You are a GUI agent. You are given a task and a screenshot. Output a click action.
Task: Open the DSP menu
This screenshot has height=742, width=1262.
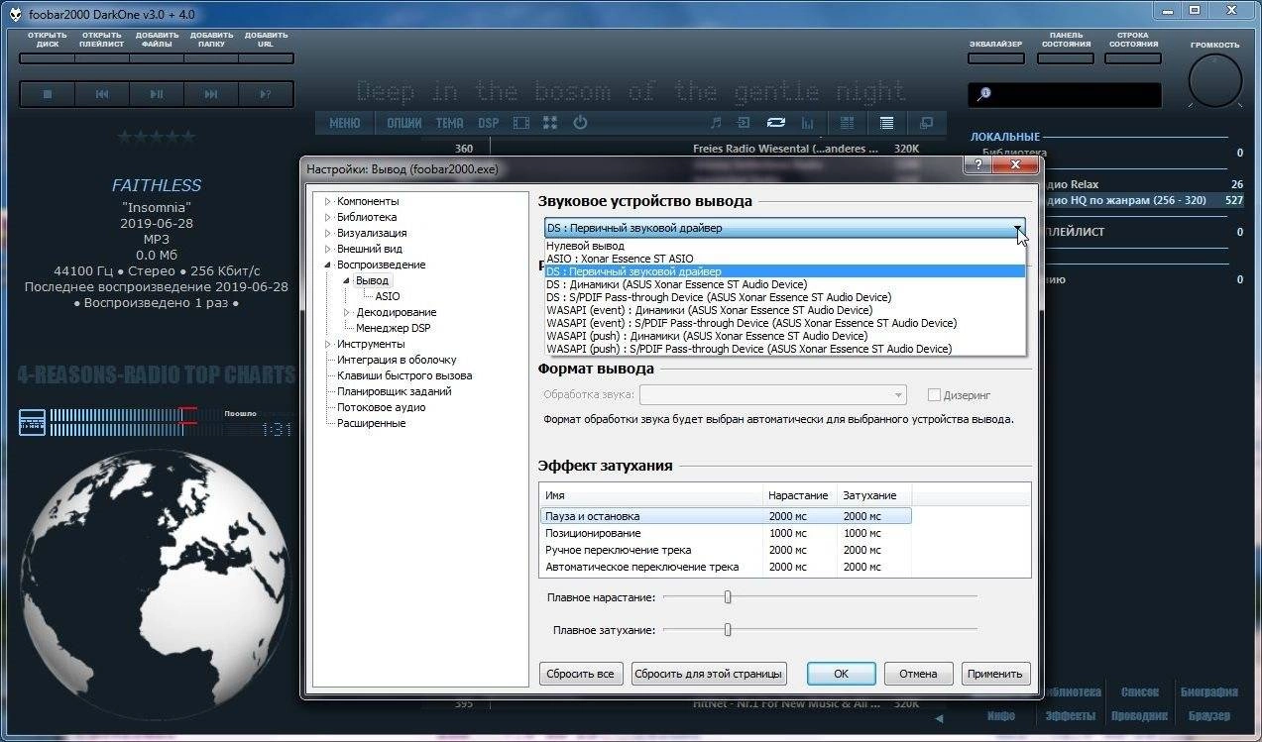coord(489,123)
